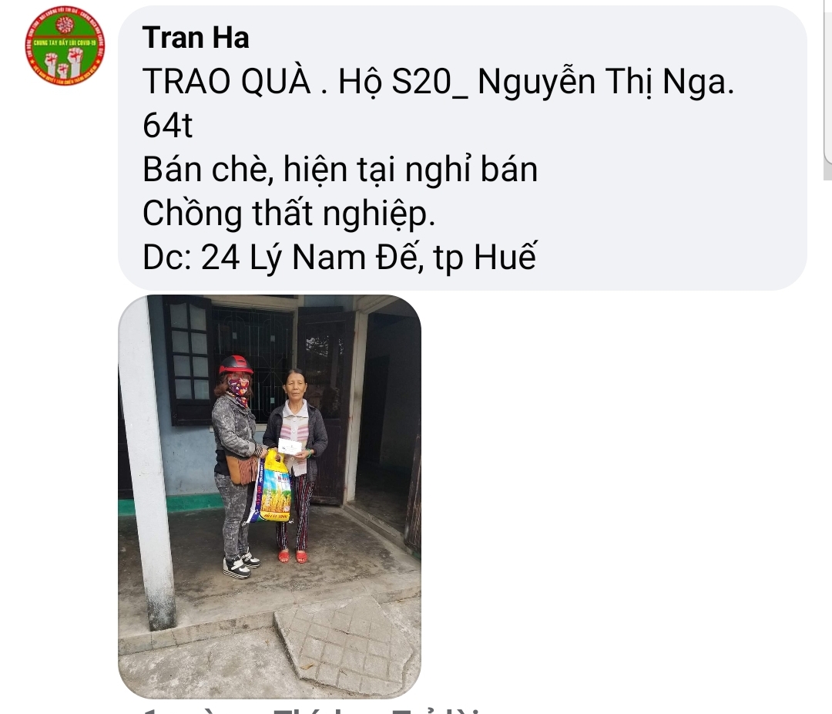The width and height of the screenshot is (832, 714).
Task: Click the virus emblem atop the avatar
Action: pos(65,24)
